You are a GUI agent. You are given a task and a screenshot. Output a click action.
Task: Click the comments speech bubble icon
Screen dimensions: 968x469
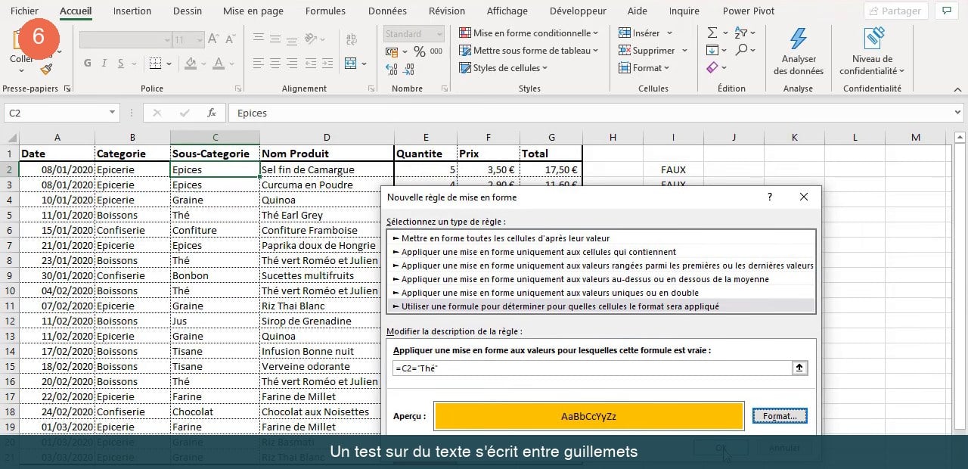[x=946, y=11]
